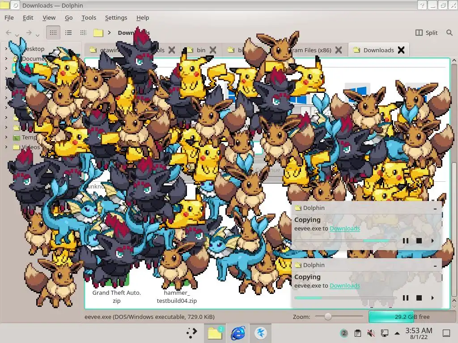
Task: Open the Tools menu
Action: [x=89, y=17]
